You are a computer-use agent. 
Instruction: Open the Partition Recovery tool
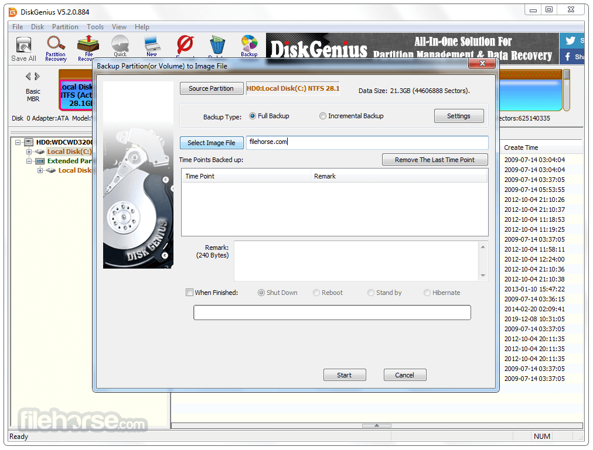point(56,49)
